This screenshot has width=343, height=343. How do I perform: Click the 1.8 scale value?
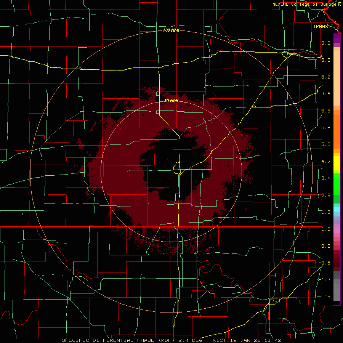pyautogui.click(x=326, y=212)
